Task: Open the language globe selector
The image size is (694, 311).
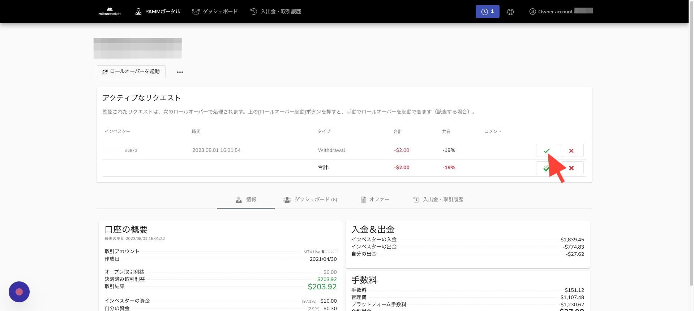Action: click(510, 12)
